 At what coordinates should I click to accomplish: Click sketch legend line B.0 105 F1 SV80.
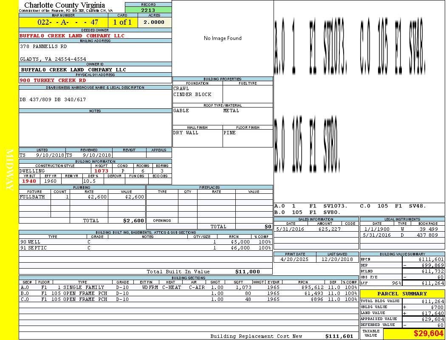point(308,212)
